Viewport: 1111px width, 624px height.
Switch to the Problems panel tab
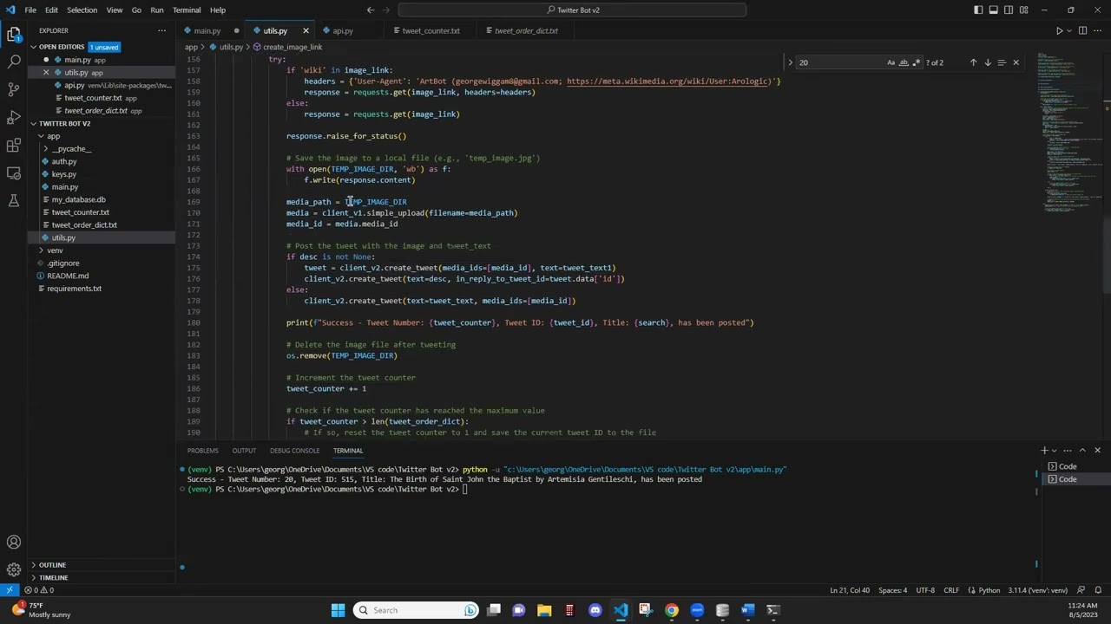202,451
